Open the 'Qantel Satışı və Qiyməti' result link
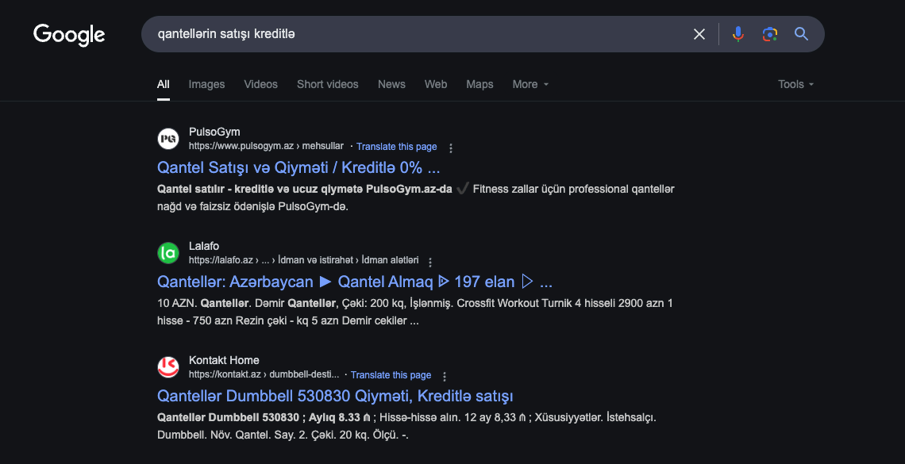Screen dimensions: 905x464 (x=298, y=167)
